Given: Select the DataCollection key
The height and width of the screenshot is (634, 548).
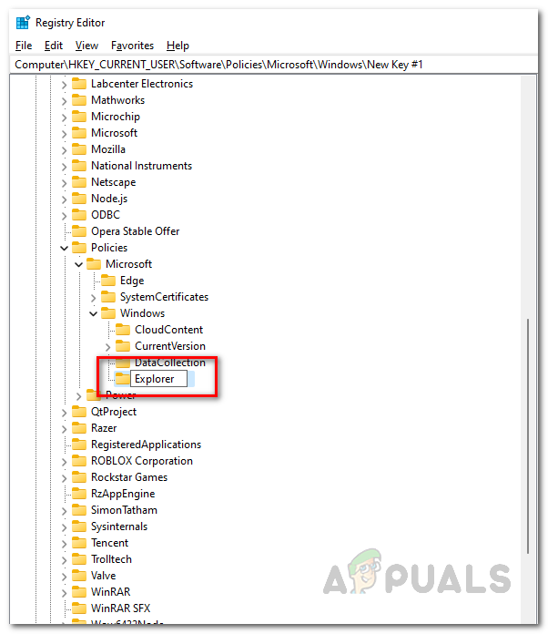Looking at the screenshot, I should click(170, 363).
